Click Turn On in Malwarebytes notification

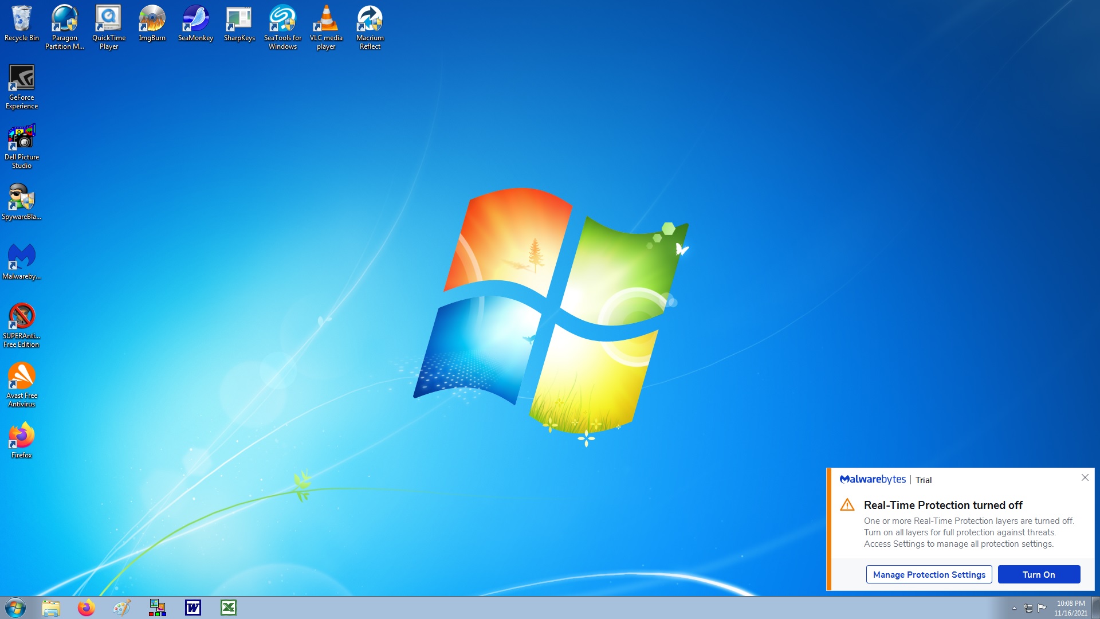tap(1039, 574)
